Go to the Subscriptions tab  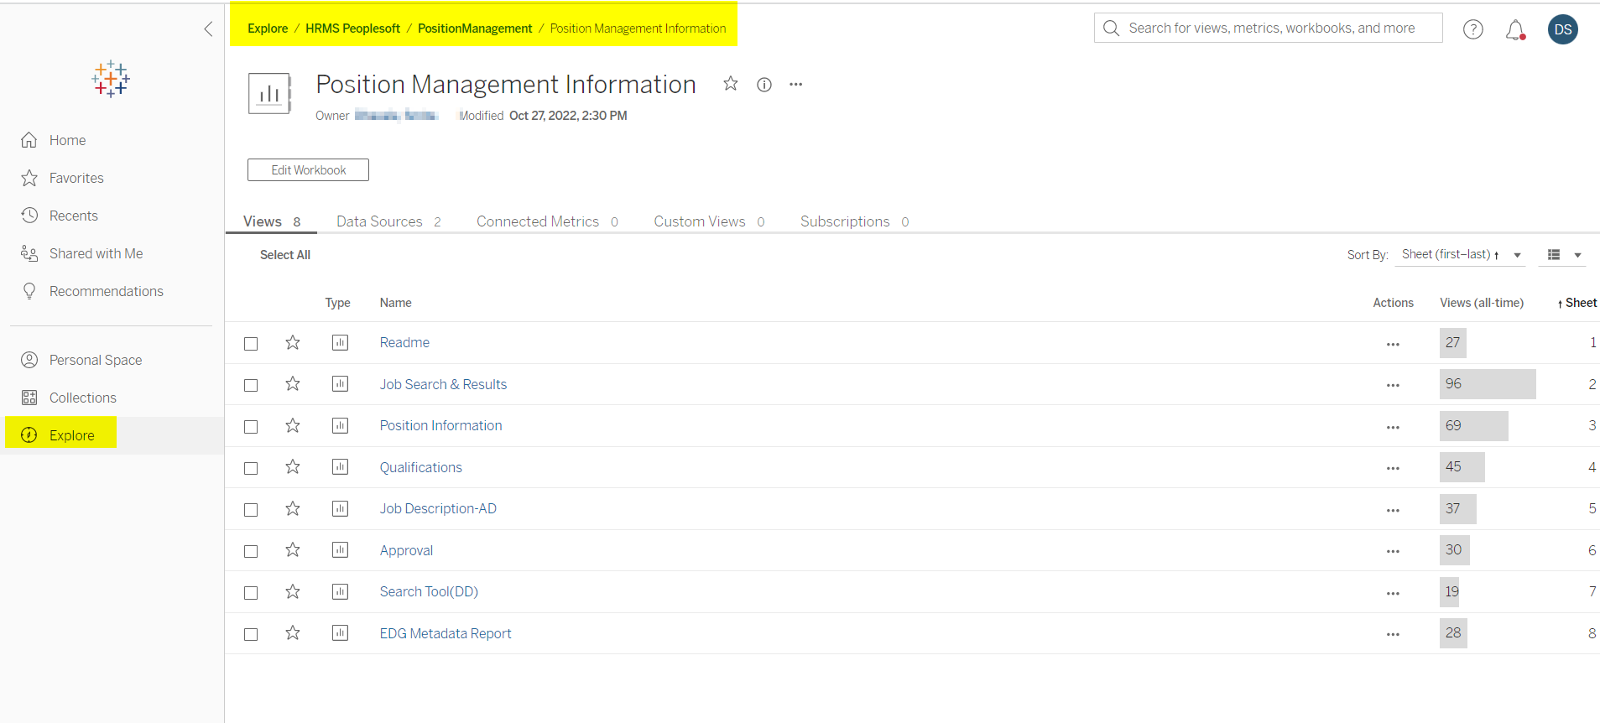click(x=853, y=221)
